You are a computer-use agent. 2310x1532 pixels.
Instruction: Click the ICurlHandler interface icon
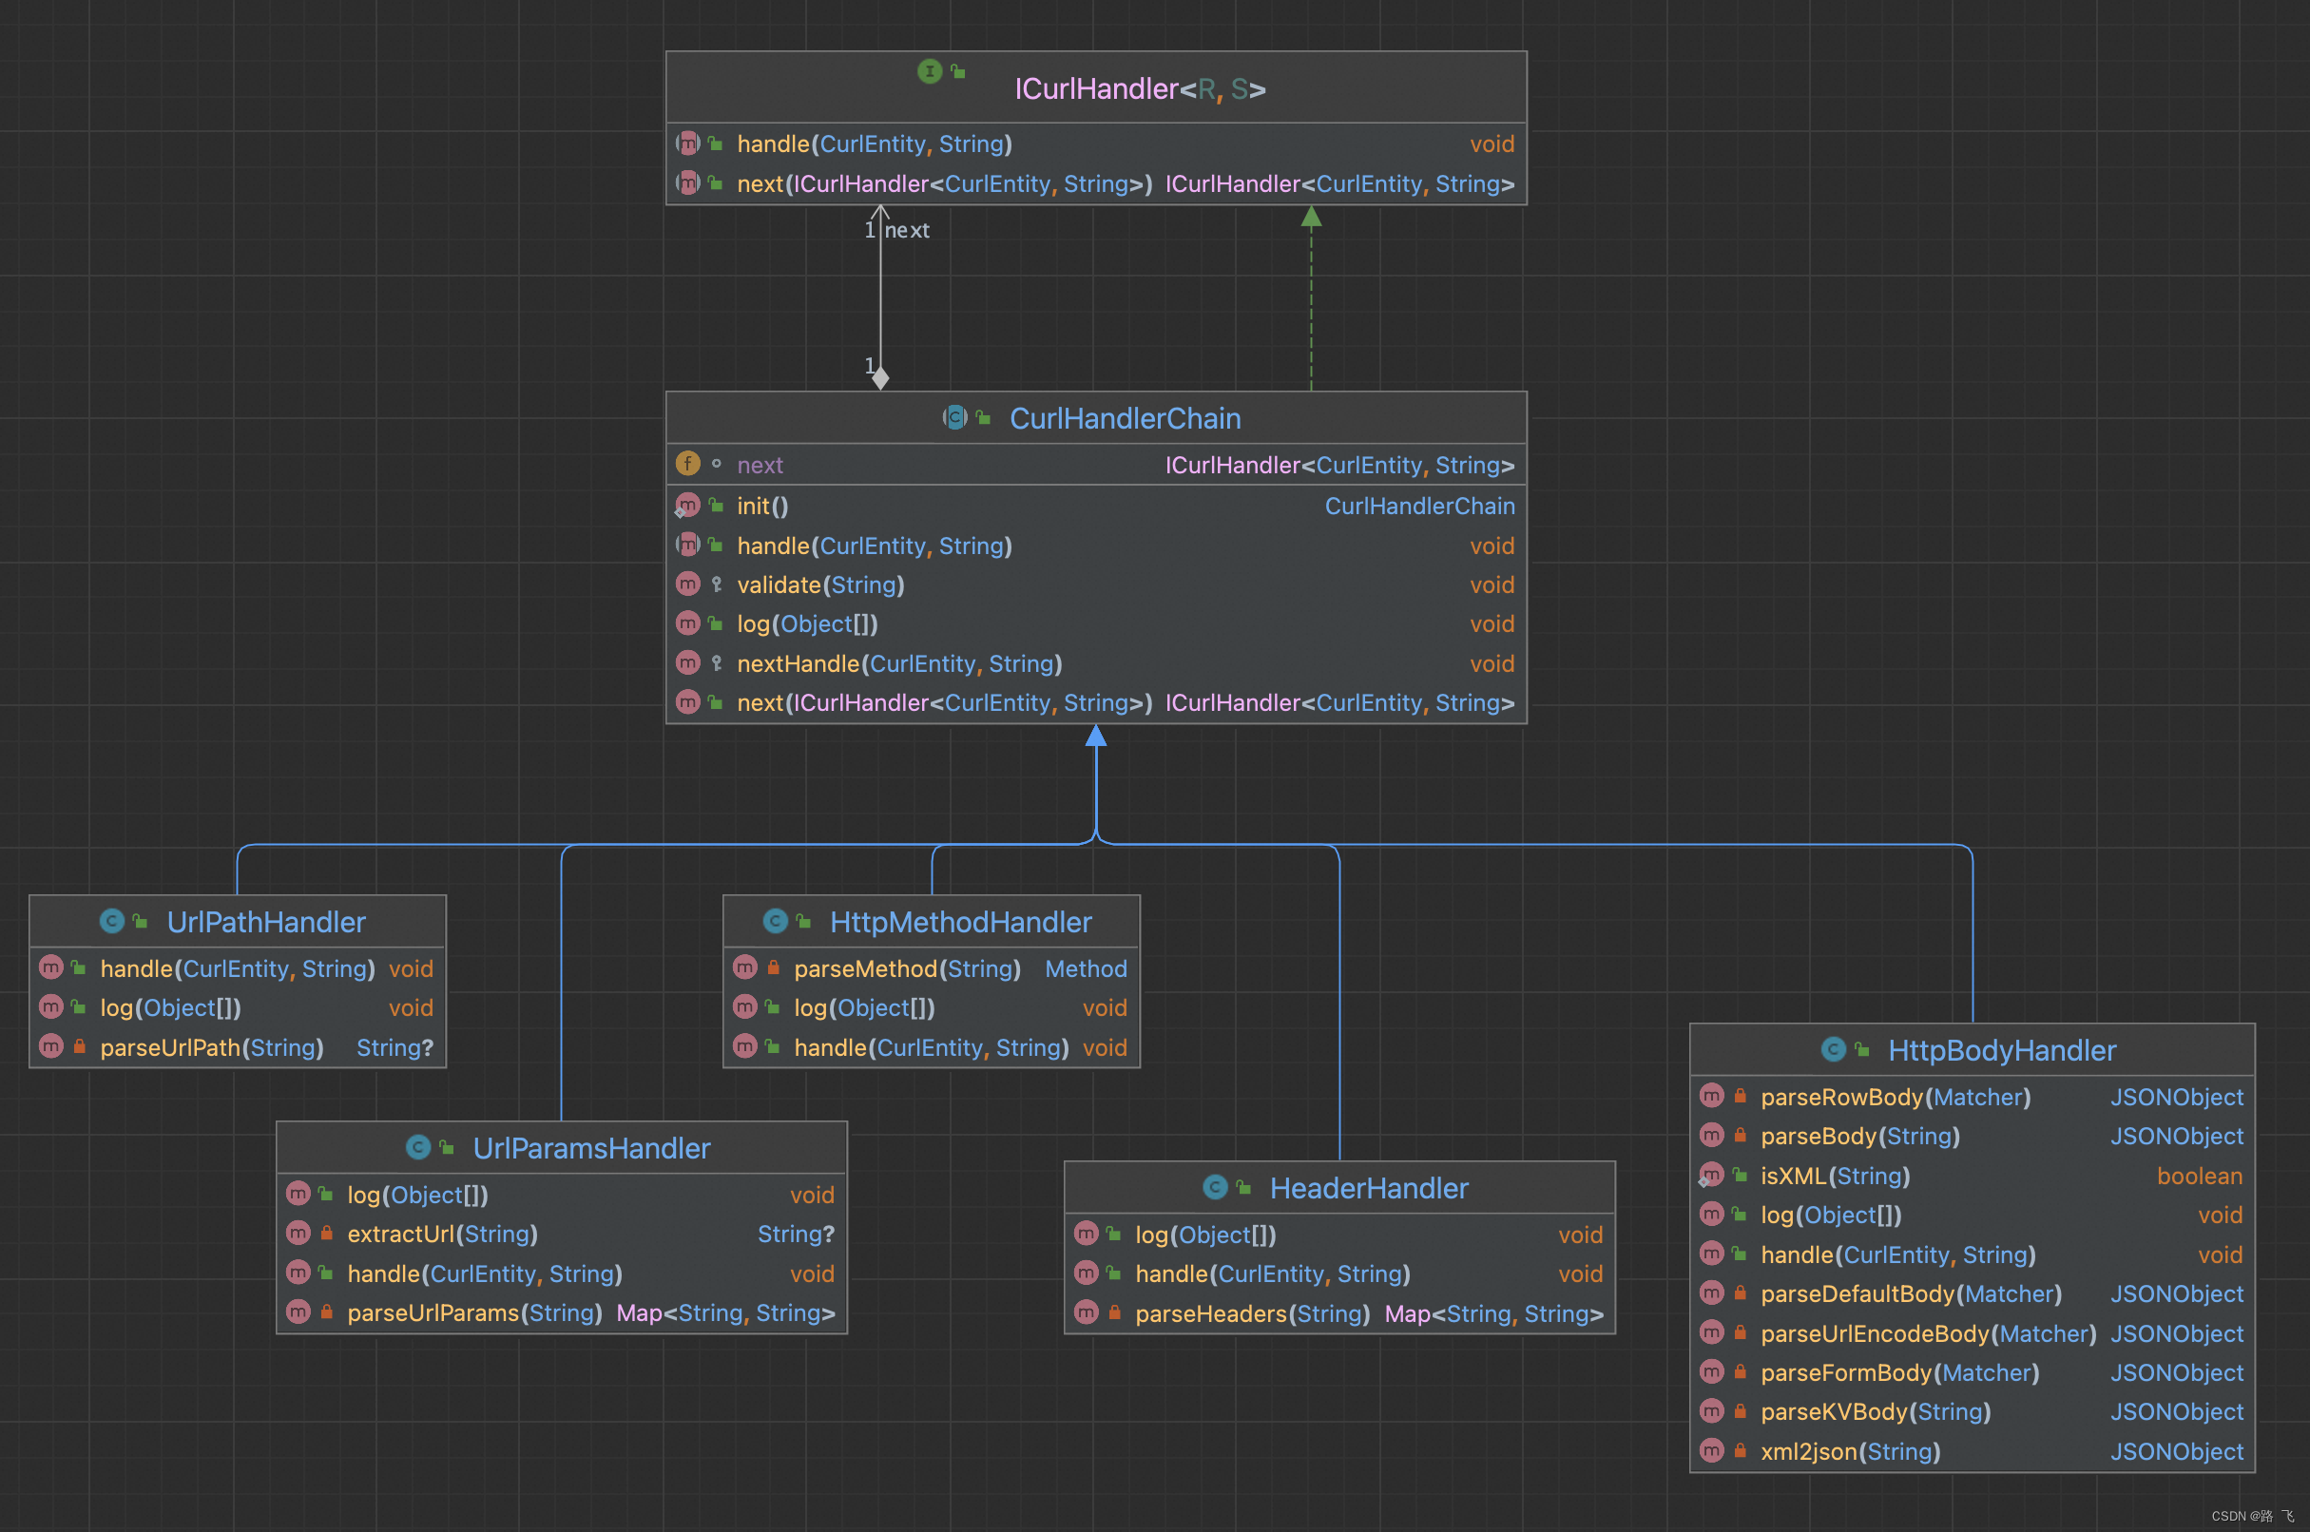[x=930, y=71]
